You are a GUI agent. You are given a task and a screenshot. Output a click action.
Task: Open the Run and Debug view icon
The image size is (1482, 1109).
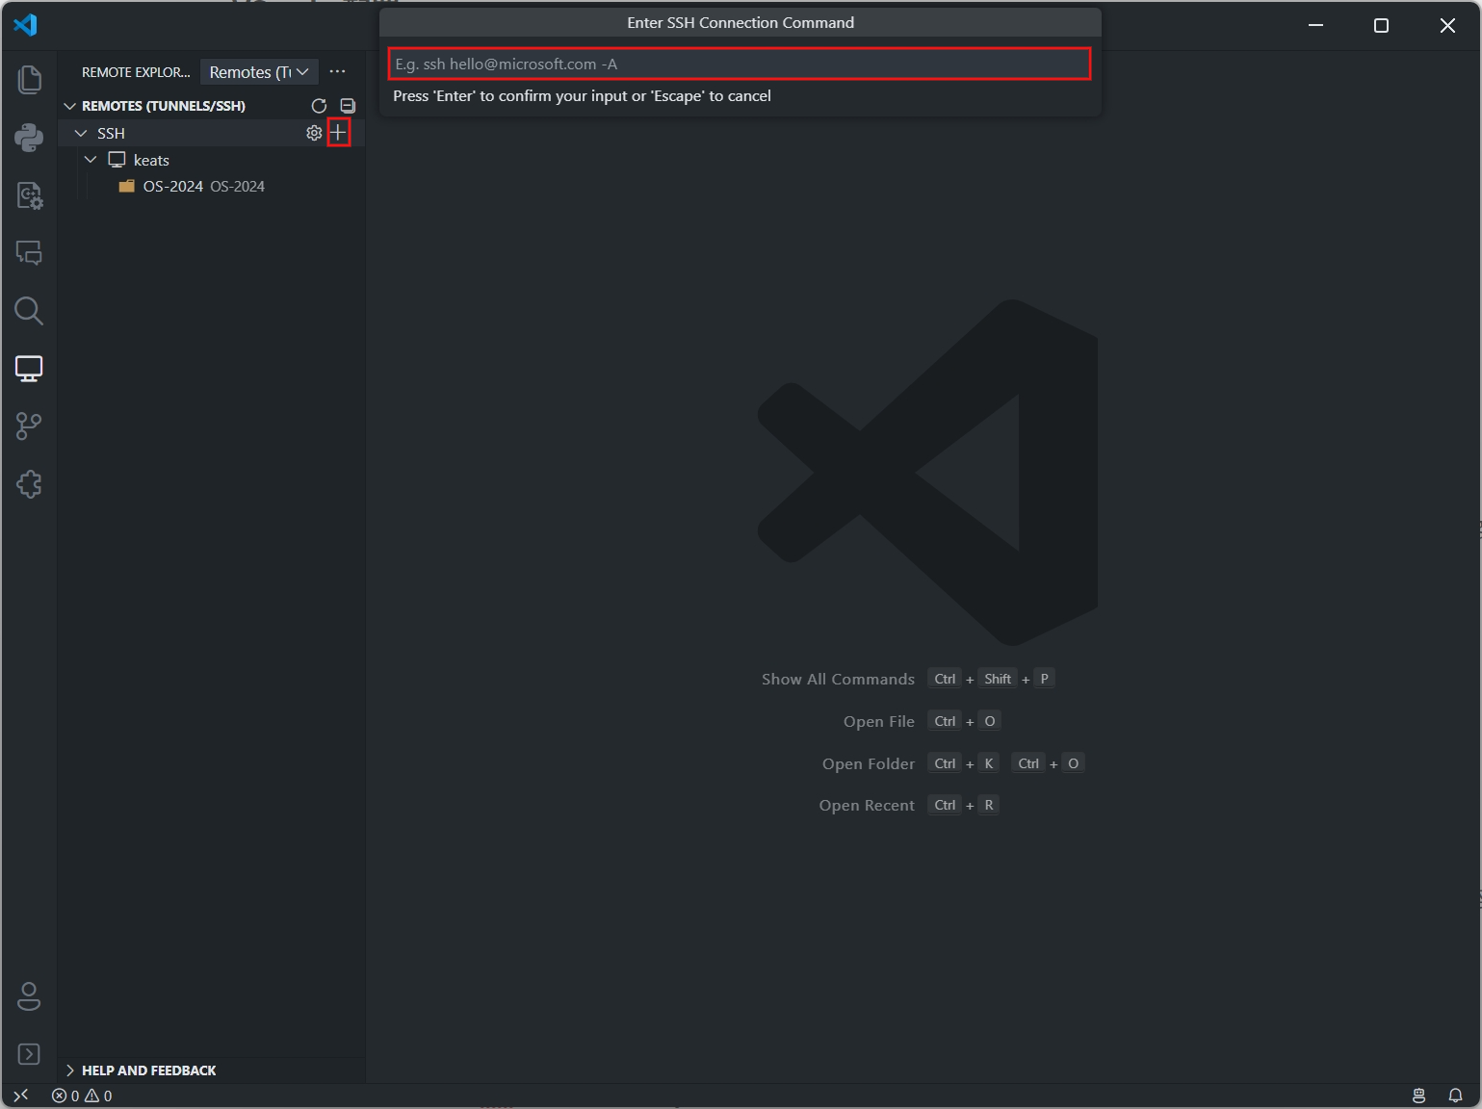(29, 195)
